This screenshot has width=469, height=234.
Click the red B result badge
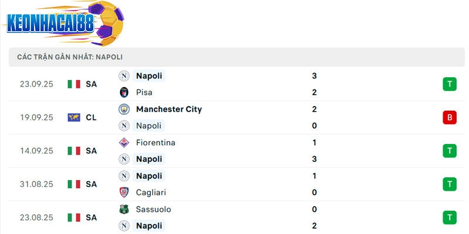[449, 118]
